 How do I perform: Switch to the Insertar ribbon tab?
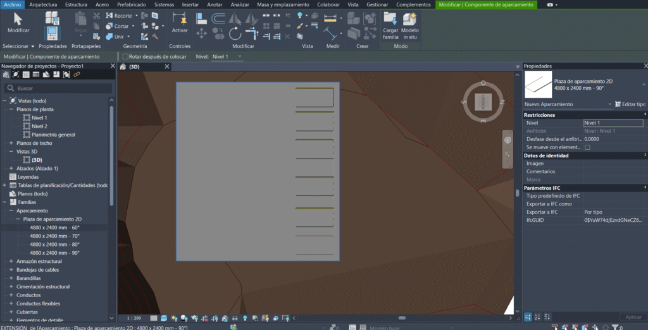point(190,4)
